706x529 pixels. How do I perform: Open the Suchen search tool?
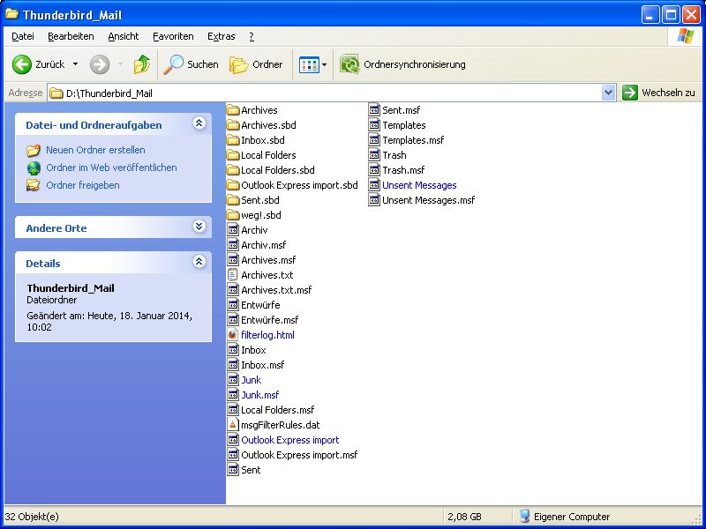tap(191, 64)
